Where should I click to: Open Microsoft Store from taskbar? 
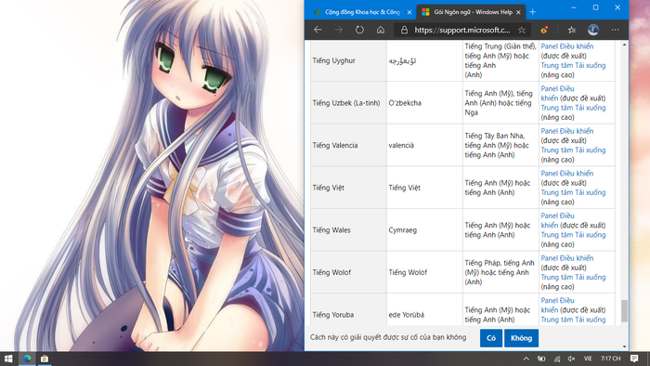click(x=45, y=359)
